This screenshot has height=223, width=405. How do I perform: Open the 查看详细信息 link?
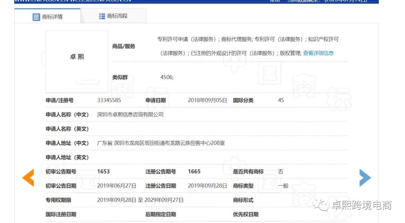pos(318,53)
